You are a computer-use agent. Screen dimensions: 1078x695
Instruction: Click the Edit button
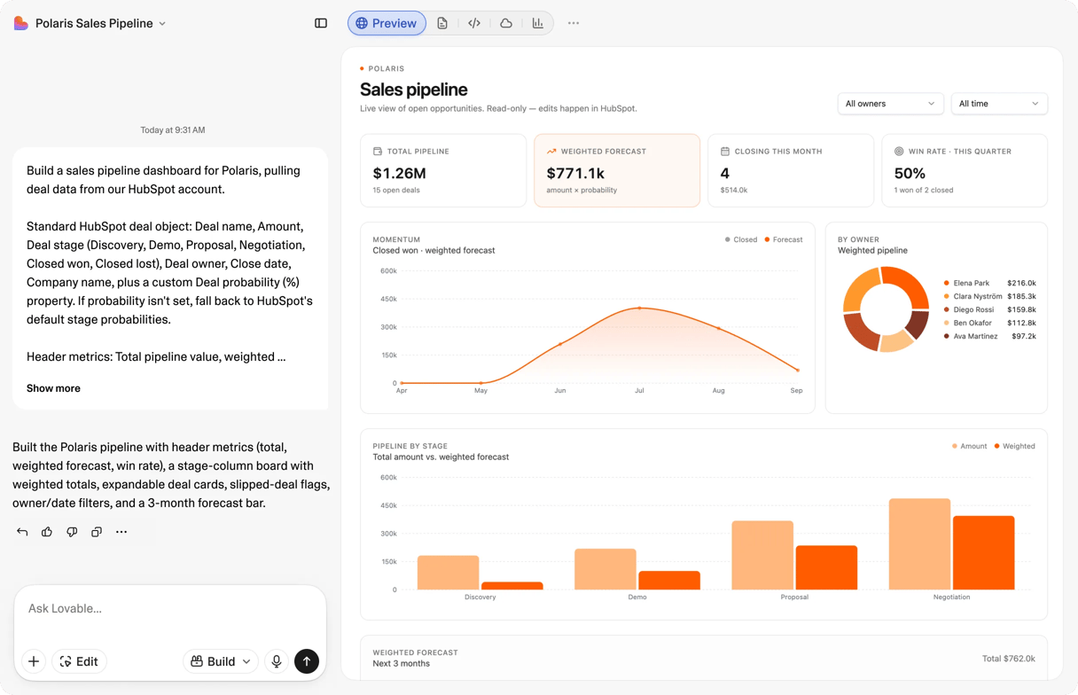(x=79, y=661)
